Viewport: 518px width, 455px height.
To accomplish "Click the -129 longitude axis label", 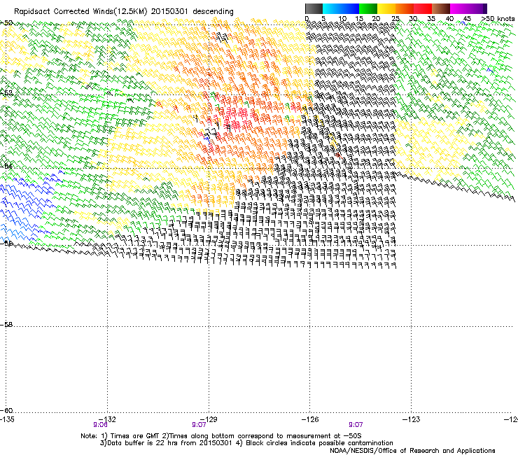I will (x=209, y=419).
